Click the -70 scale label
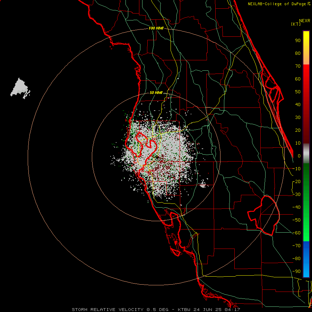This screenshot has height=312, width=312. pyautogui.click(x=296, y=246)
